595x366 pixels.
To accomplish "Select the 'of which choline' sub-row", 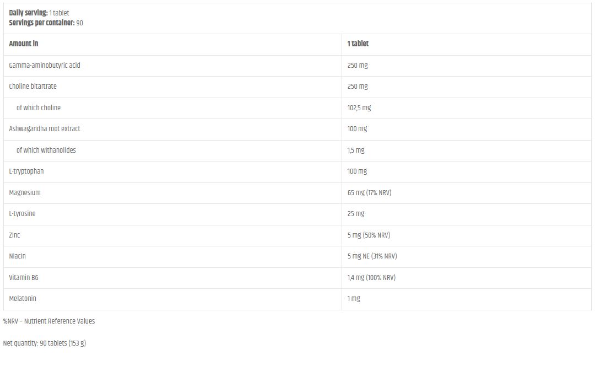I will click(x=39, y=107).
